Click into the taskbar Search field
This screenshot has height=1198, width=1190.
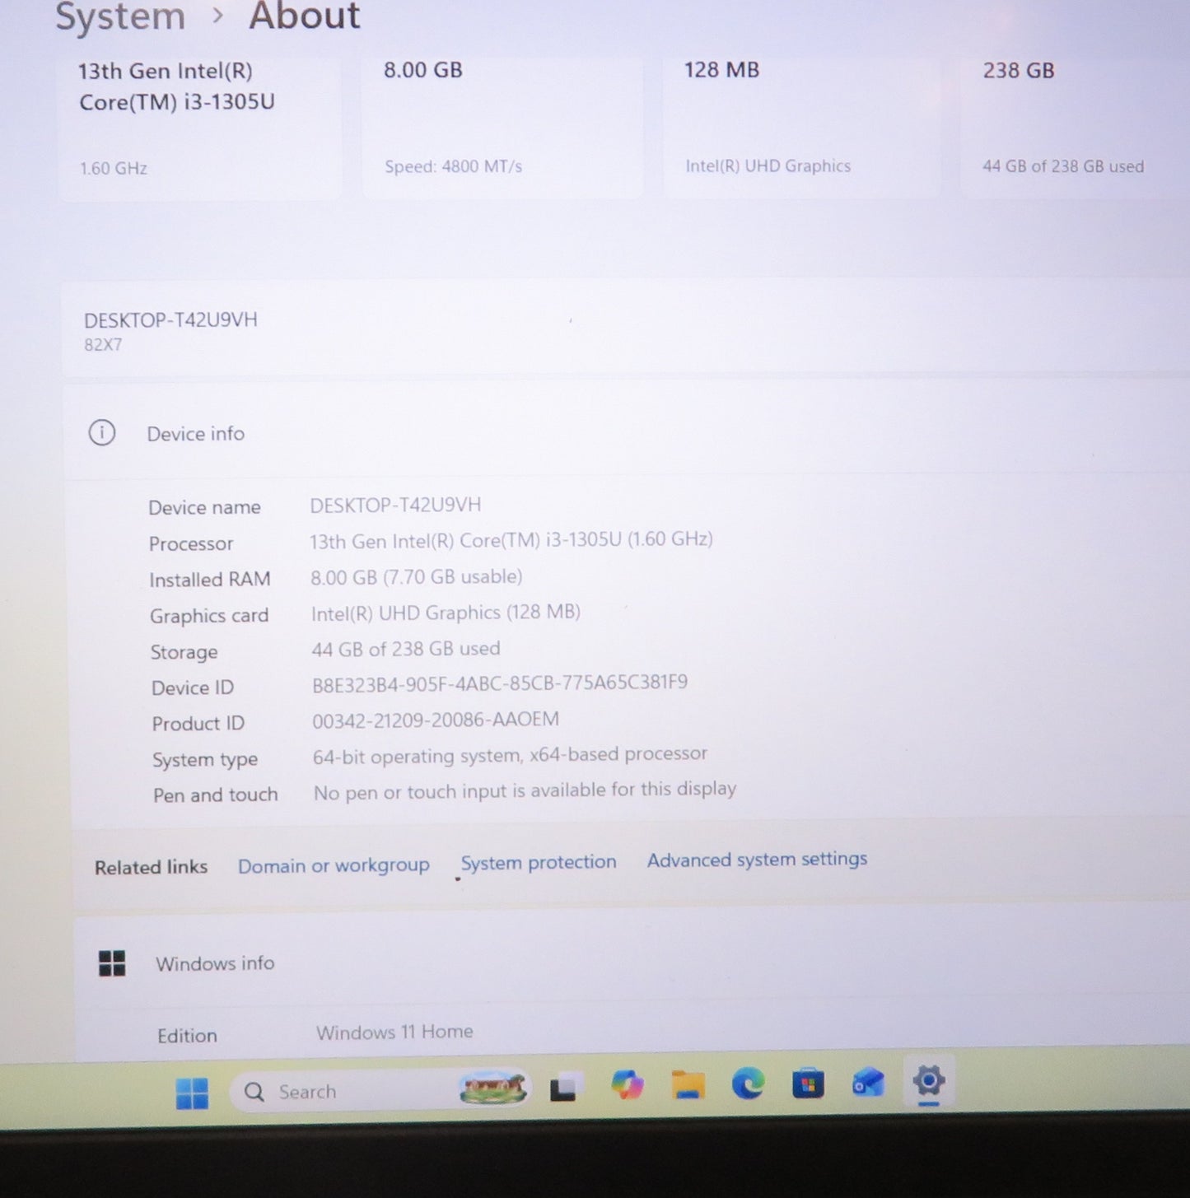(380, 1091)
